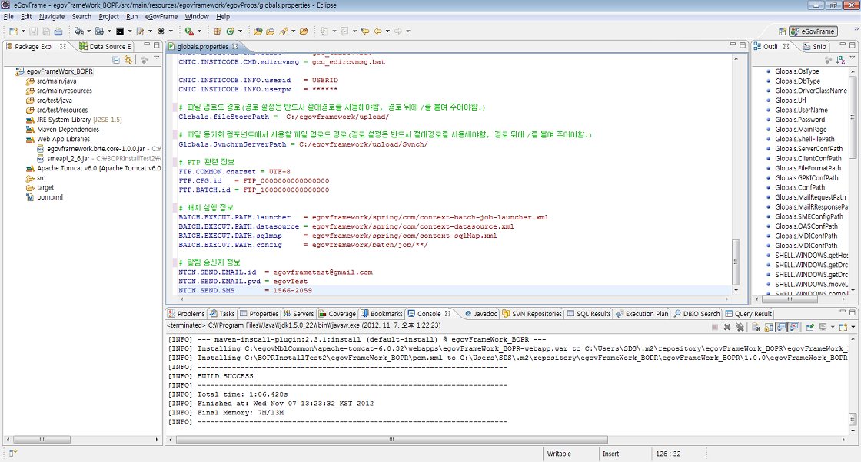Toggle Scroll Lock in the Console

(x=767, y=327)
